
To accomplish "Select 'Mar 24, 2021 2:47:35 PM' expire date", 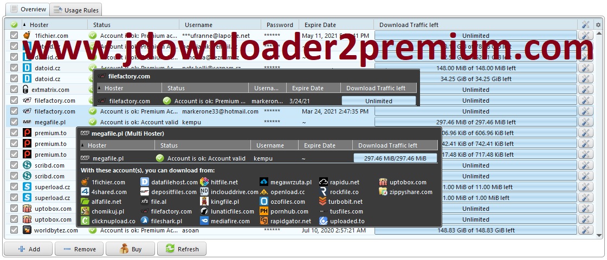I will (335, 111).
